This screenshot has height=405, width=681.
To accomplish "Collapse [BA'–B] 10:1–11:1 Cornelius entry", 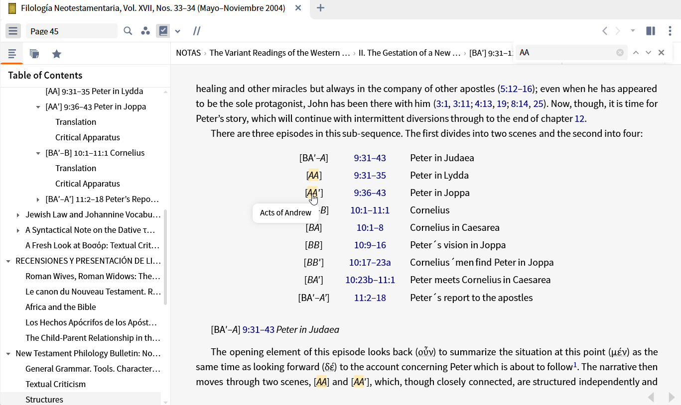I will (x=38, y=153).
